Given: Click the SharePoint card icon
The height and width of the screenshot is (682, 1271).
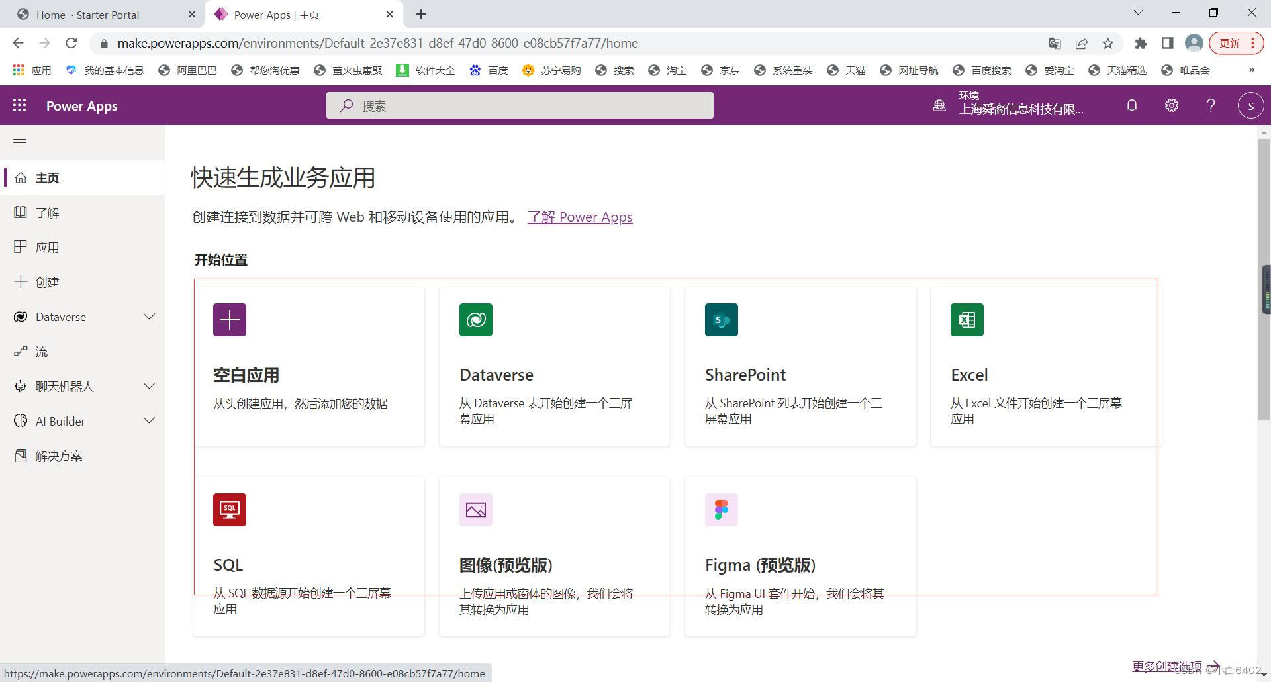Looking at the screenshot, I should (722, 320).
